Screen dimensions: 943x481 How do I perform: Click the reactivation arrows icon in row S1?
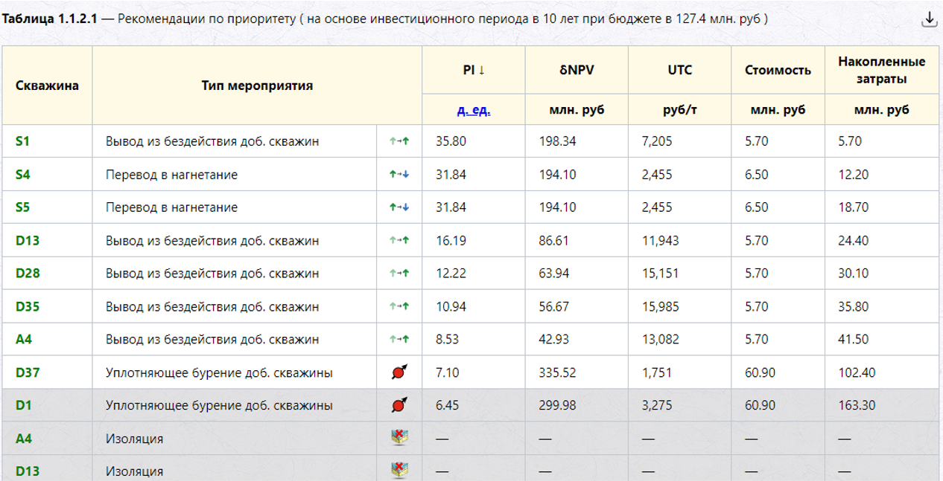click(399, 141)
